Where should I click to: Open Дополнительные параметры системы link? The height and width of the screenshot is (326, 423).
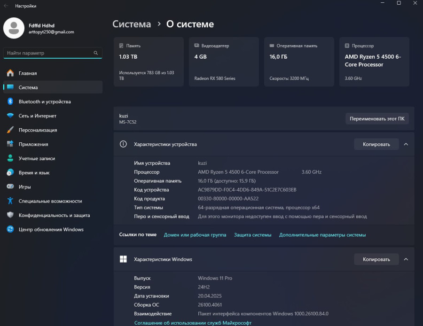(322, 235)
